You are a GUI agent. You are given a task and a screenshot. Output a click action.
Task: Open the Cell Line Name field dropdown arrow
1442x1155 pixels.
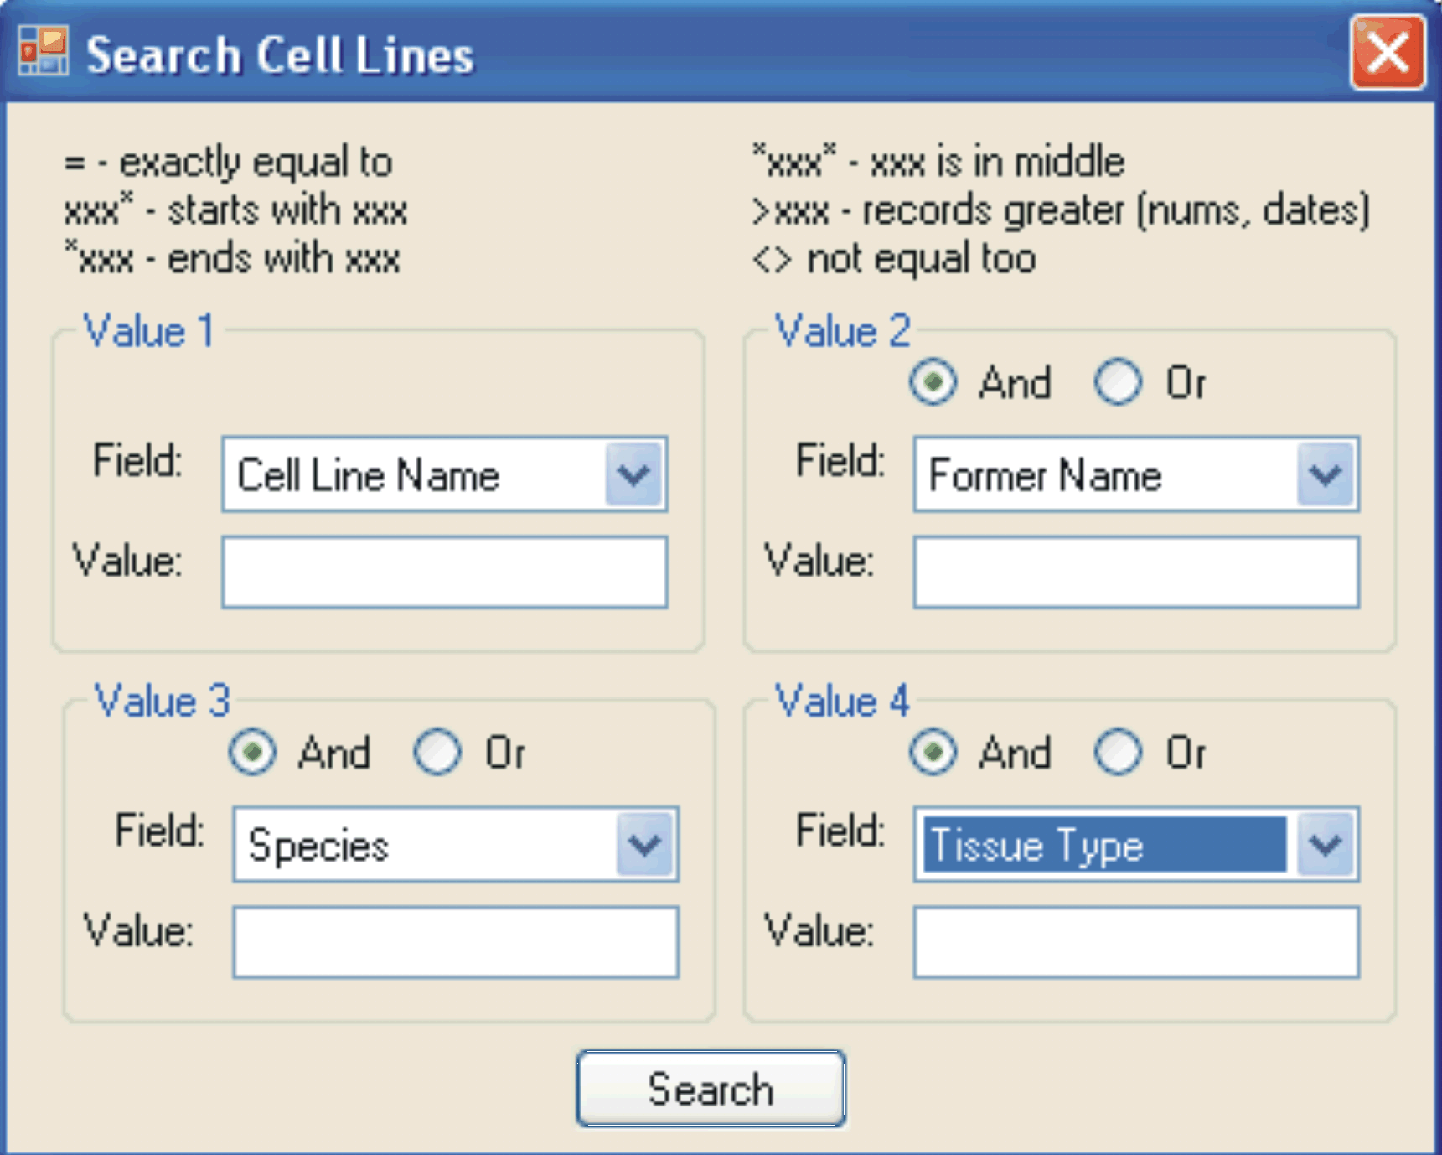click(x=633, y=475)
